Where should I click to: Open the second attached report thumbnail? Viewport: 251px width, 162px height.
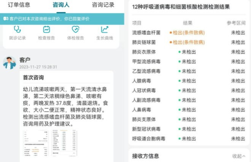click(x=64, y=143)
